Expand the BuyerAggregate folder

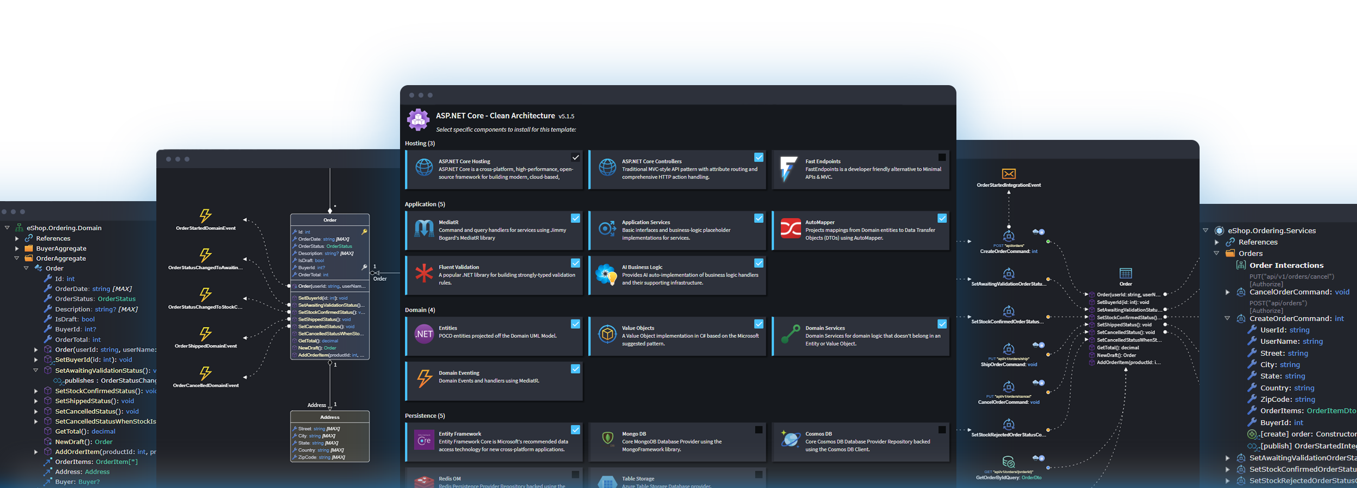[x=17, y=248]
